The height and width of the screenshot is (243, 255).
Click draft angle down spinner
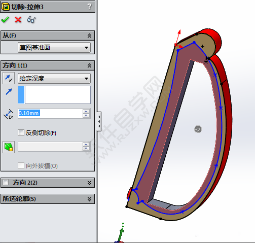coord(86,149)
